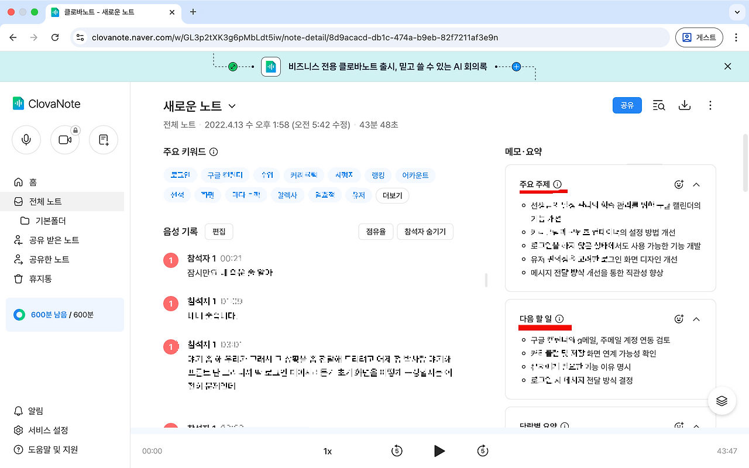Click the to-do item ending 계정 연동 검토
Screen dimensions: 749x468
pyautogui.click(x=600, y=340)
